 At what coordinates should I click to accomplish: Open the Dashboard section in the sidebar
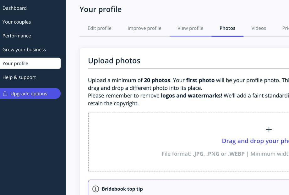(x=14, y=8)
